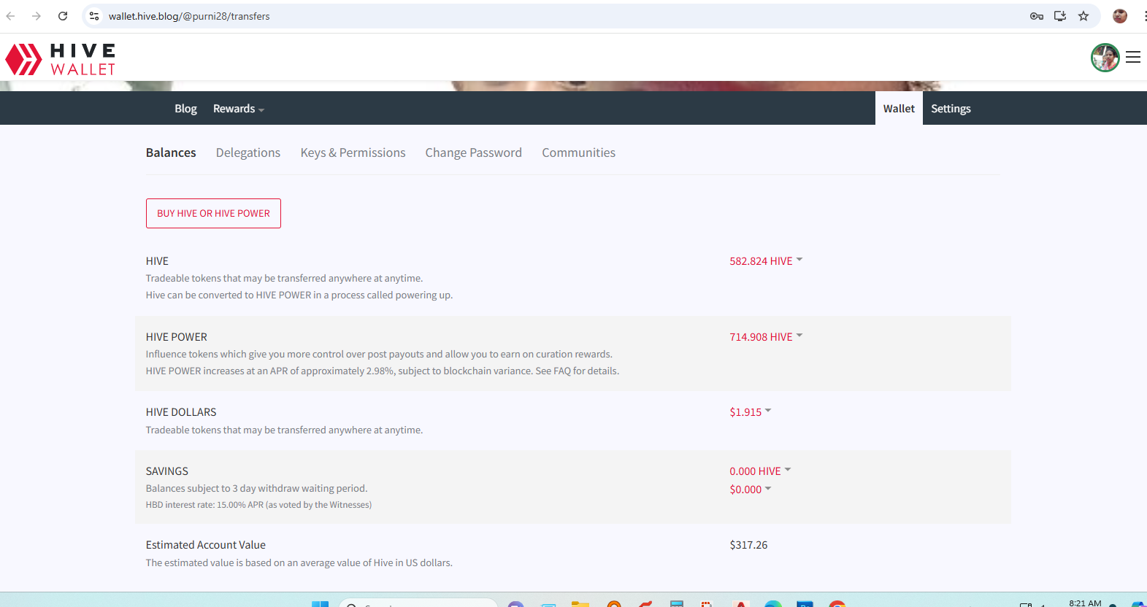Screen dimensions: 1147x607
Task: Open the saved passwords key icon
Action: (x=1036, y=16)
